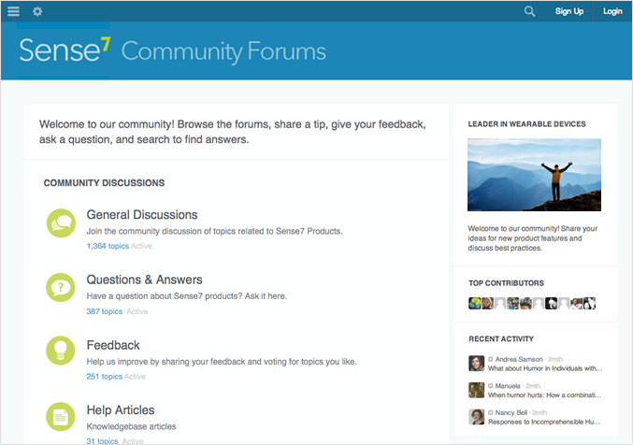Open Nancy Bell's profile name link
This screenshot has width=633, height=445.
pos(511,412)
